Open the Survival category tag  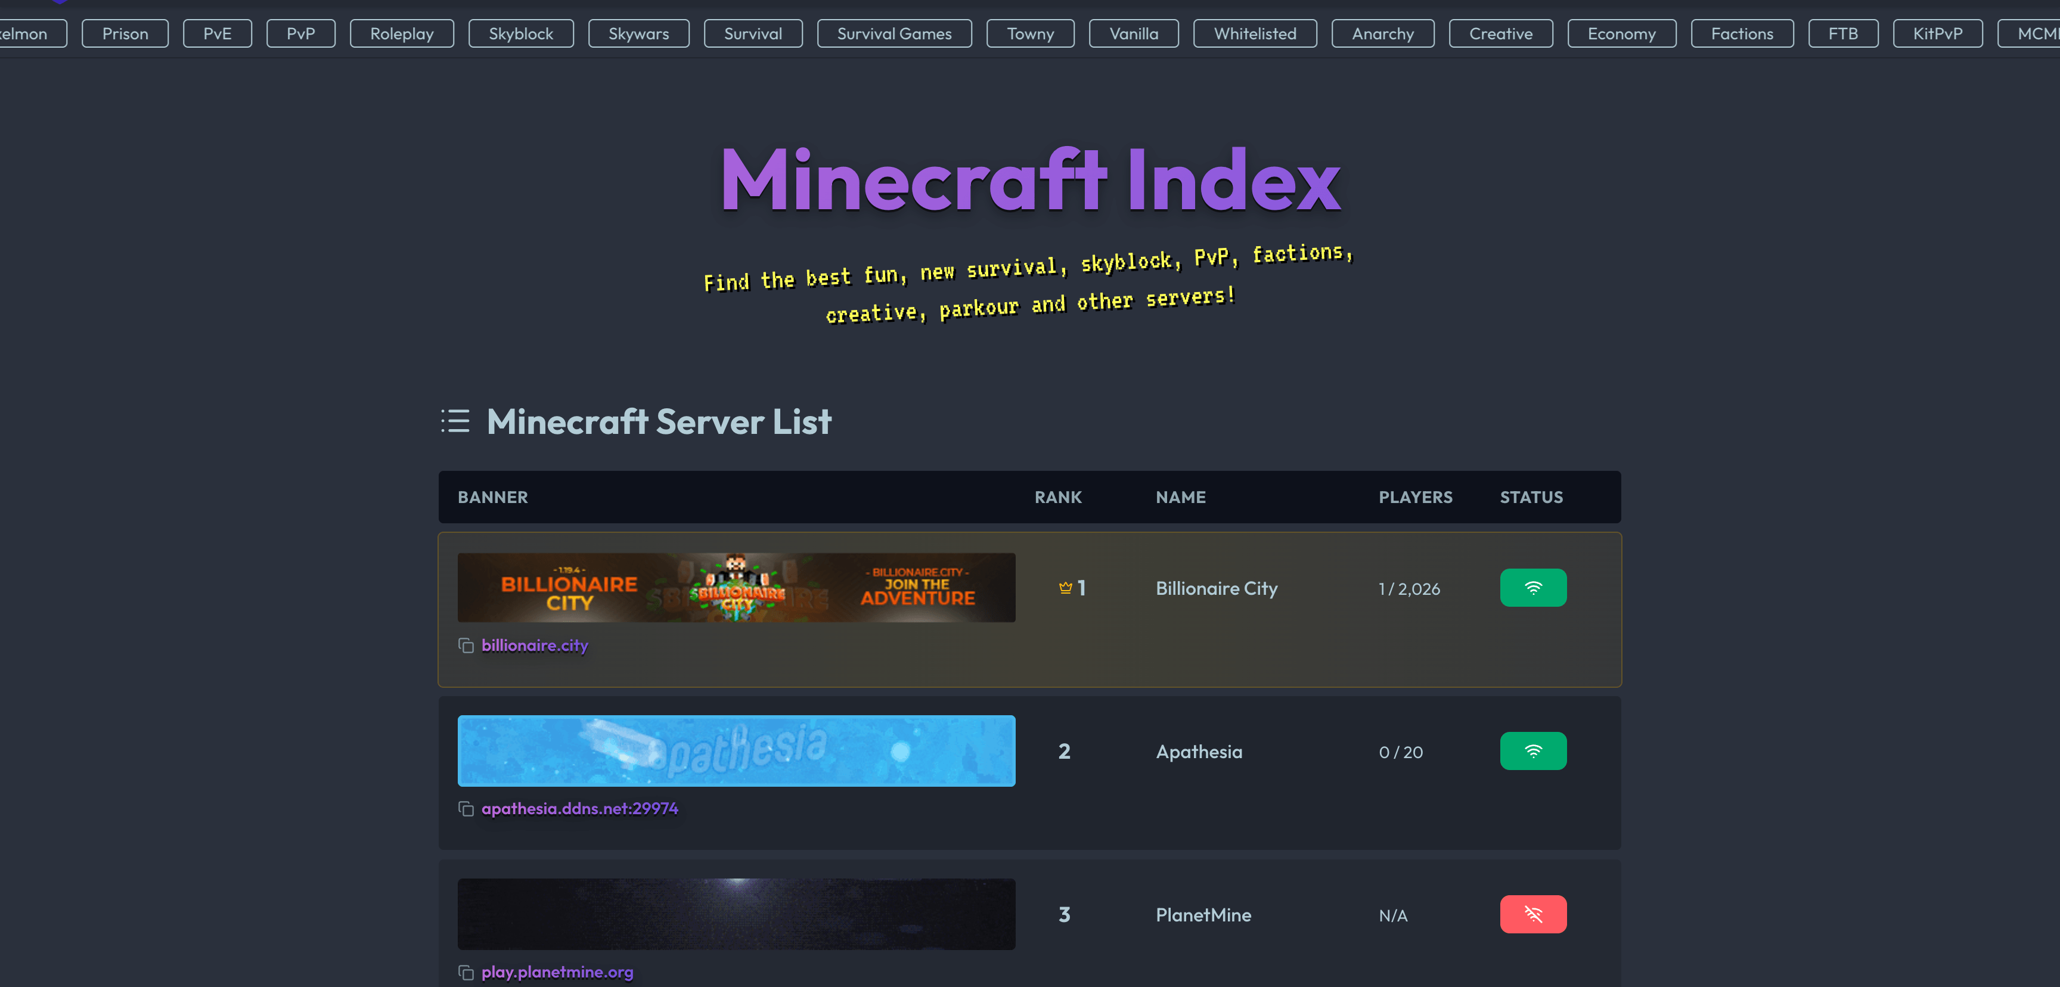point(753,33)
